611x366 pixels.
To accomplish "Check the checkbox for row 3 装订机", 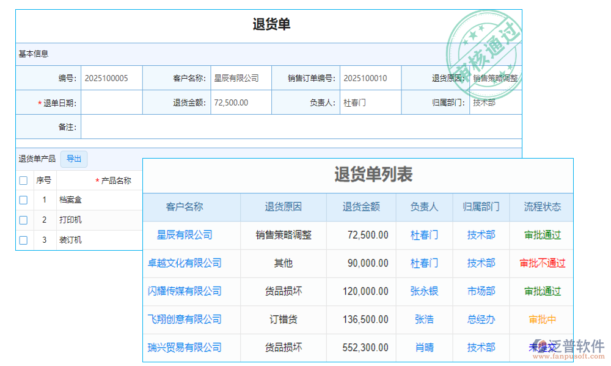I will (x=23, y=240).
